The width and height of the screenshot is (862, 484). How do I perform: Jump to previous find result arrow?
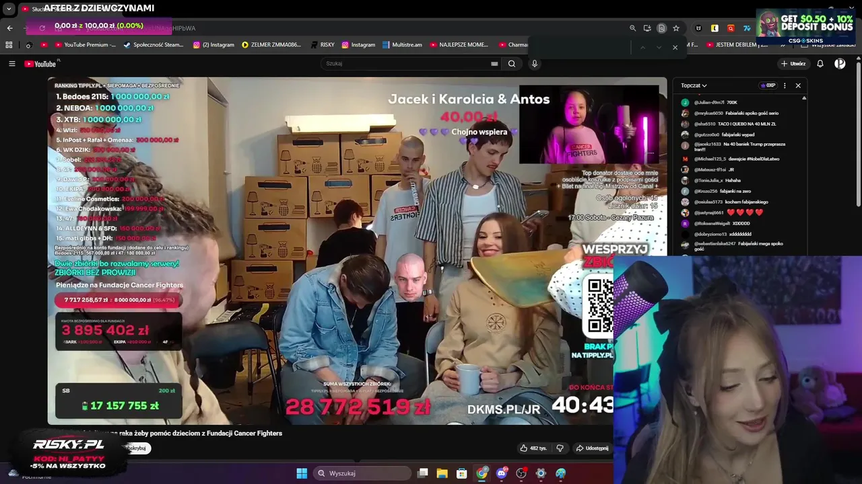point(642,48)
